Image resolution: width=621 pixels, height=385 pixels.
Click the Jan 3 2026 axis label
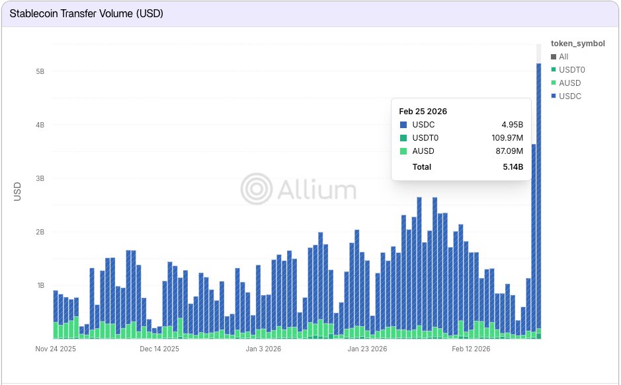pos(263,349)
